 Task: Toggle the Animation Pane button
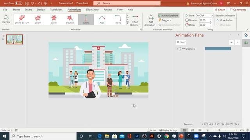click(168, 16)
